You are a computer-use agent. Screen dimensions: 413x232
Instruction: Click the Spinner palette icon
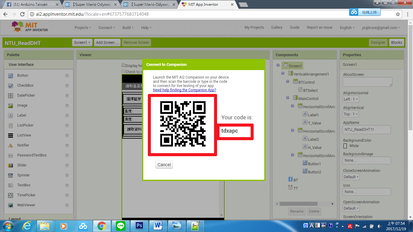pos(11,175)
